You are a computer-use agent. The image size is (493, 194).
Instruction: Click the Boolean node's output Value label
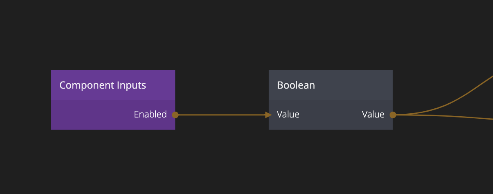pos(373,115)
